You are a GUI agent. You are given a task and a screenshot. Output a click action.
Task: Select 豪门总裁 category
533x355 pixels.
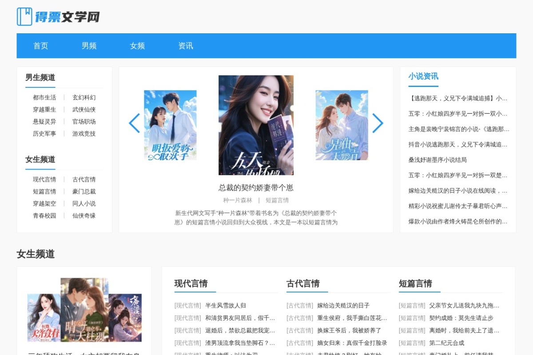(84, 191)
